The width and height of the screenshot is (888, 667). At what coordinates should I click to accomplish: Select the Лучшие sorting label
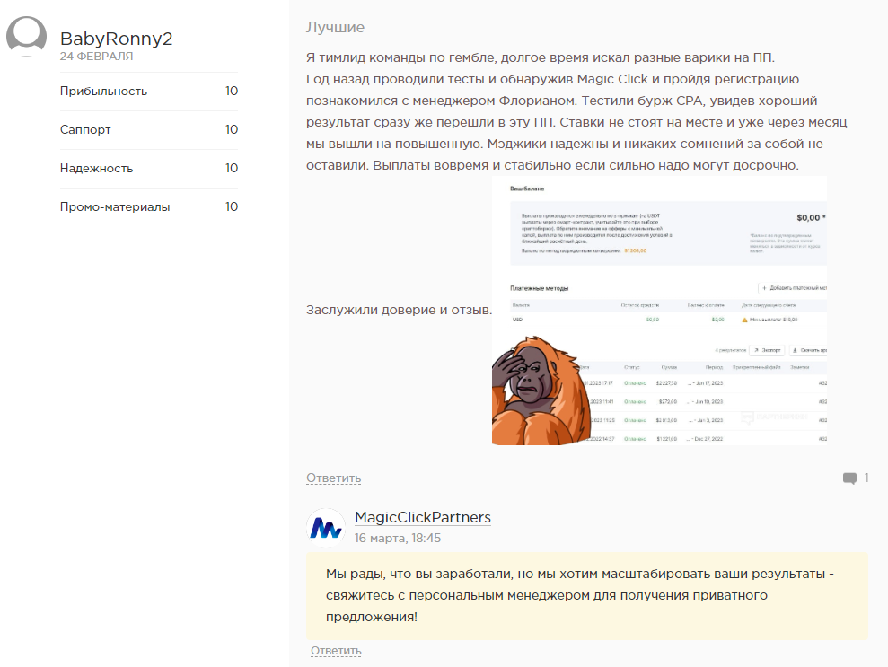pos(335,27)
